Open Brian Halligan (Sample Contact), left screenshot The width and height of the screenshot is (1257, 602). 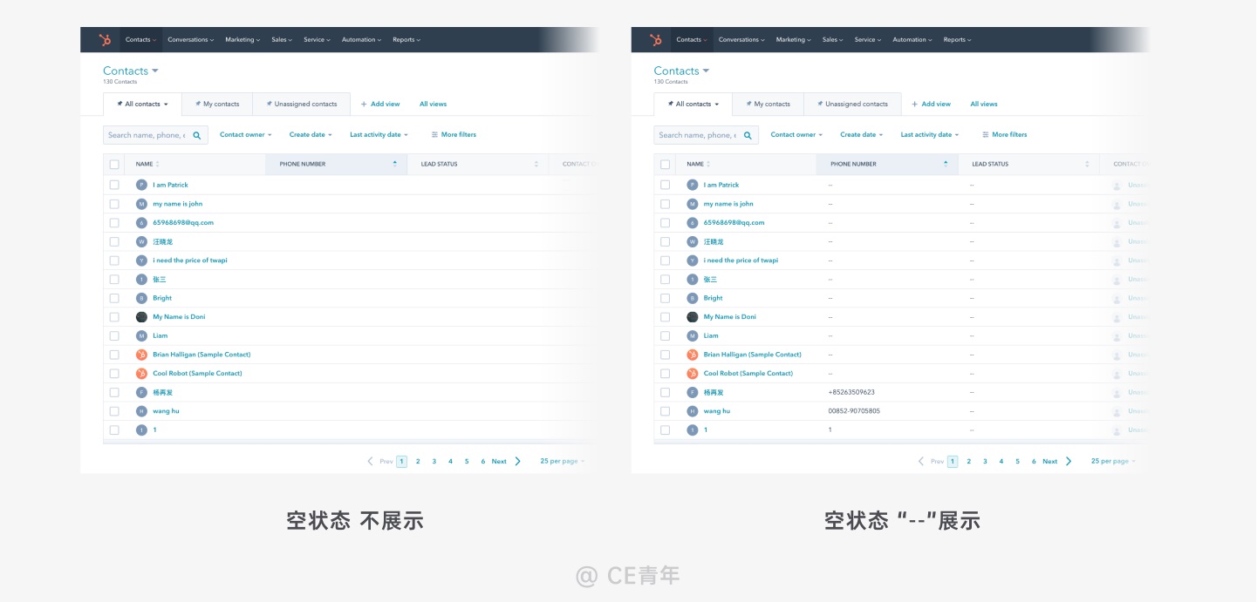tap(202, 355)
